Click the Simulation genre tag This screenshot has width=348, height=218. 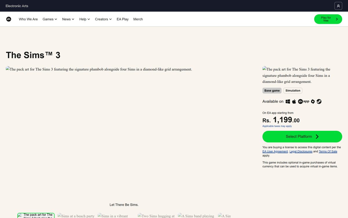click(x=293, y=91)
